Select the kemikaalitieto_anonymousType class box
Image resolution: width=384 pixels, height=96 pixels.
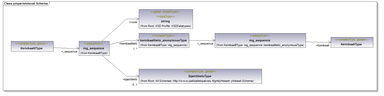pyautogui.click(x=164, y=40)
